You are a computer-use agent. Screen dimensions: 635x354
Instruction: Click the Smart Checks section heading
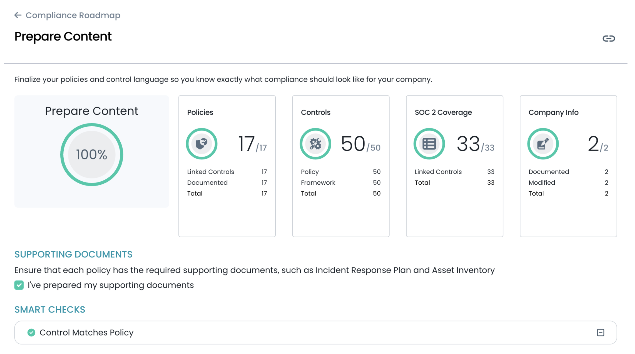coord(50,309)
